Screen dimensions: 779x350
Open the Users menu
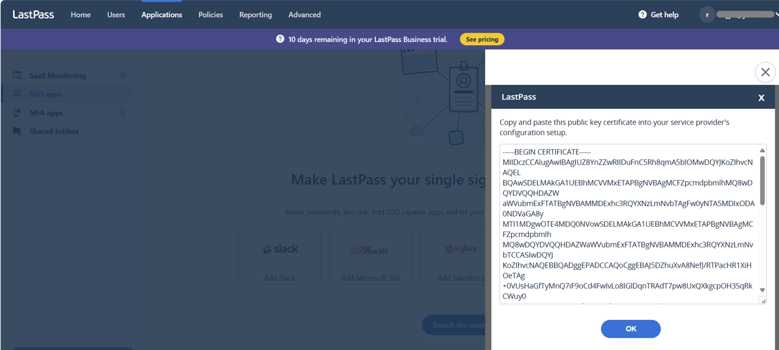[116, 15]
